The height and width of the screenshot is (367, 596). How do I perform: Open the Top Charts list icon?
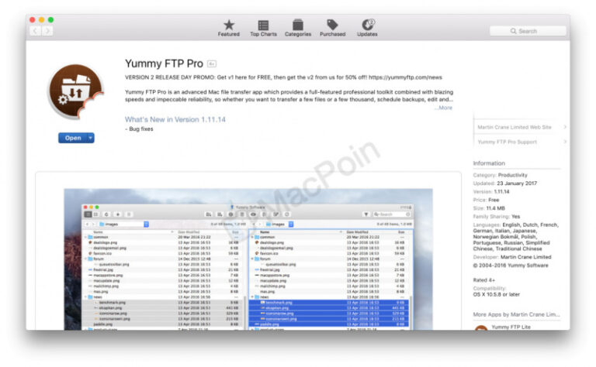[x=263, y=28]
